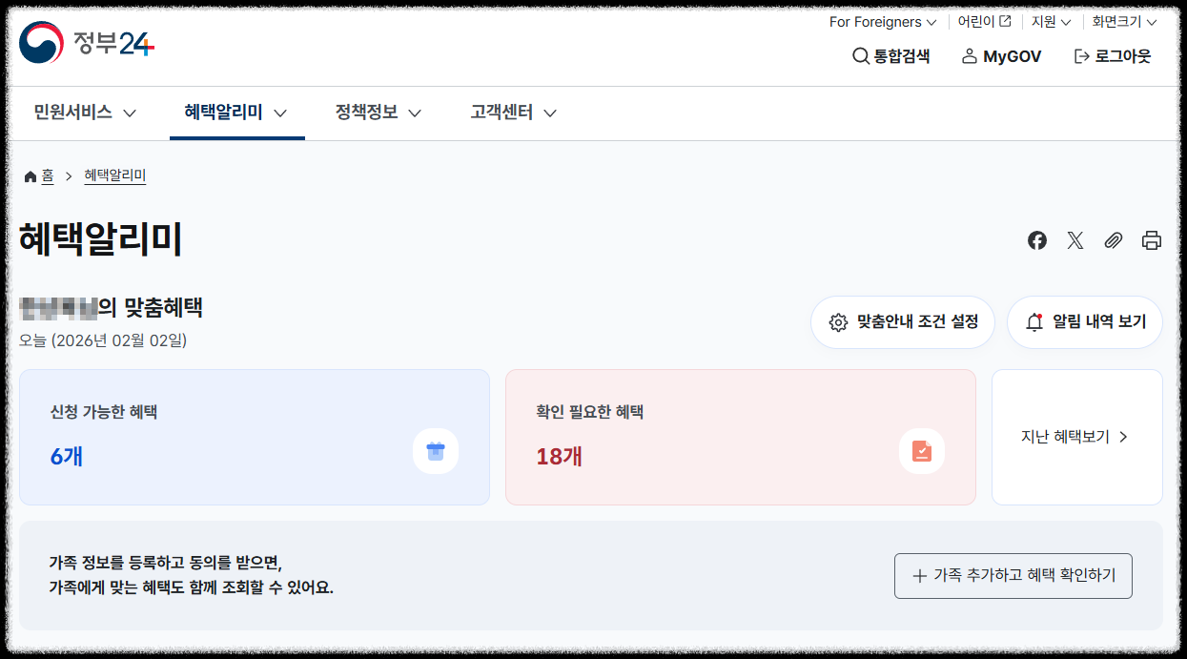Viewport: 1187px width, 659px height.
Task: Click the Facebook share icon
Action: pos(1036,240)
